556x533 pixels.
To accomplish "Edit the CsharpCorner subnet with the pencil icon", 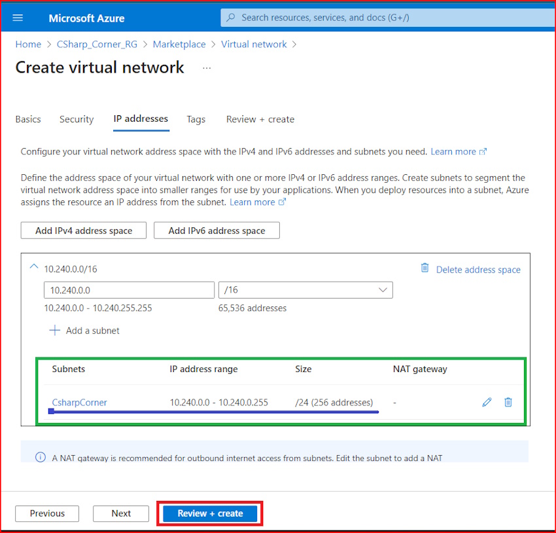I will tap(487, 402).
